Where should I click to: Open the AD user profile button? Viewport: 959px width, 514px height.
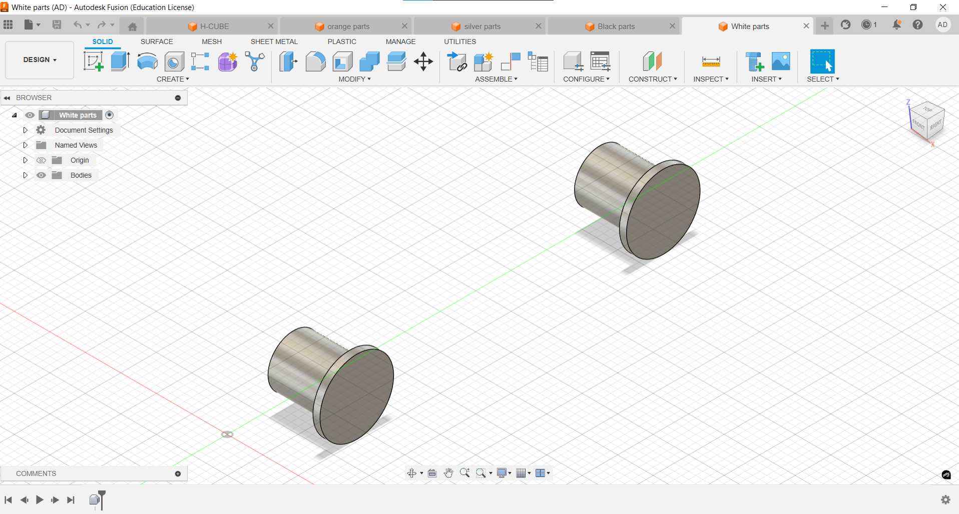point(942,25)
